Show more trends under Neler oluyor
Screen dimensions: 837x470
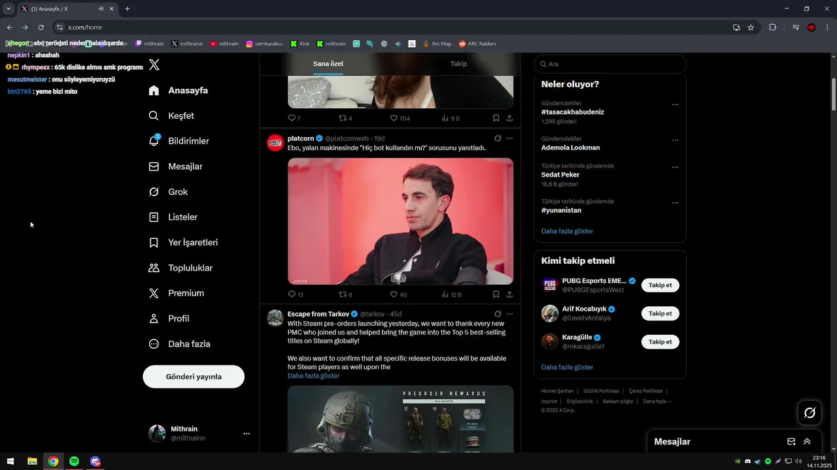pos(567,231)
